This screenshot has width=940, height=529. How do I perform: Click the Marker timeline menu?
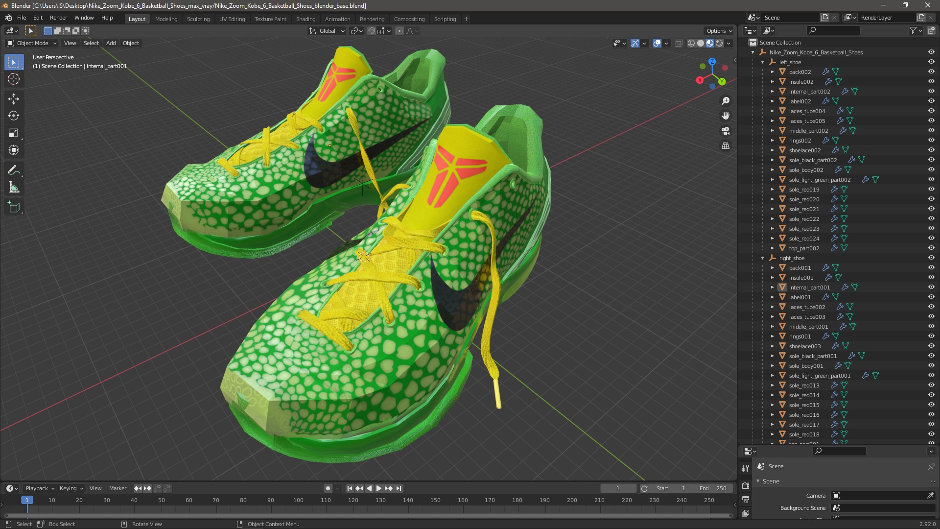[x=117, y=488]
